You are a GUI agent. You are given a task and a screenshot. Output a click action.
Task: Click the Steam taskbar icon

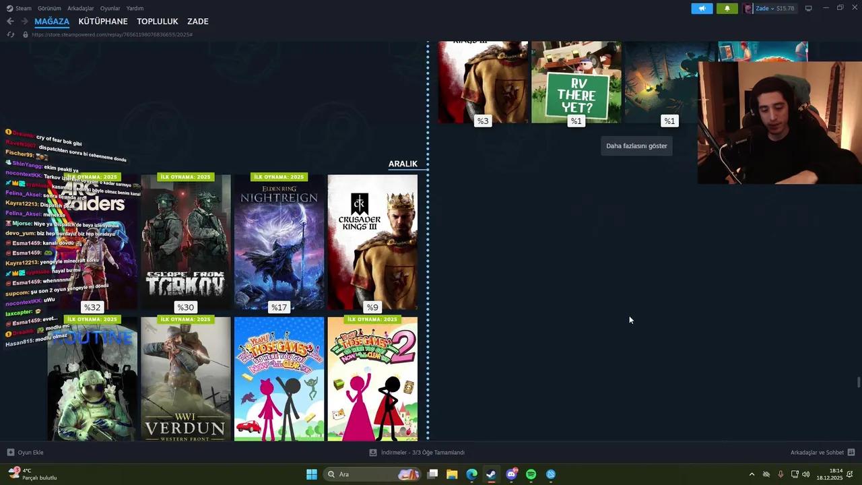pyautogui.click(x=492, y=474)
